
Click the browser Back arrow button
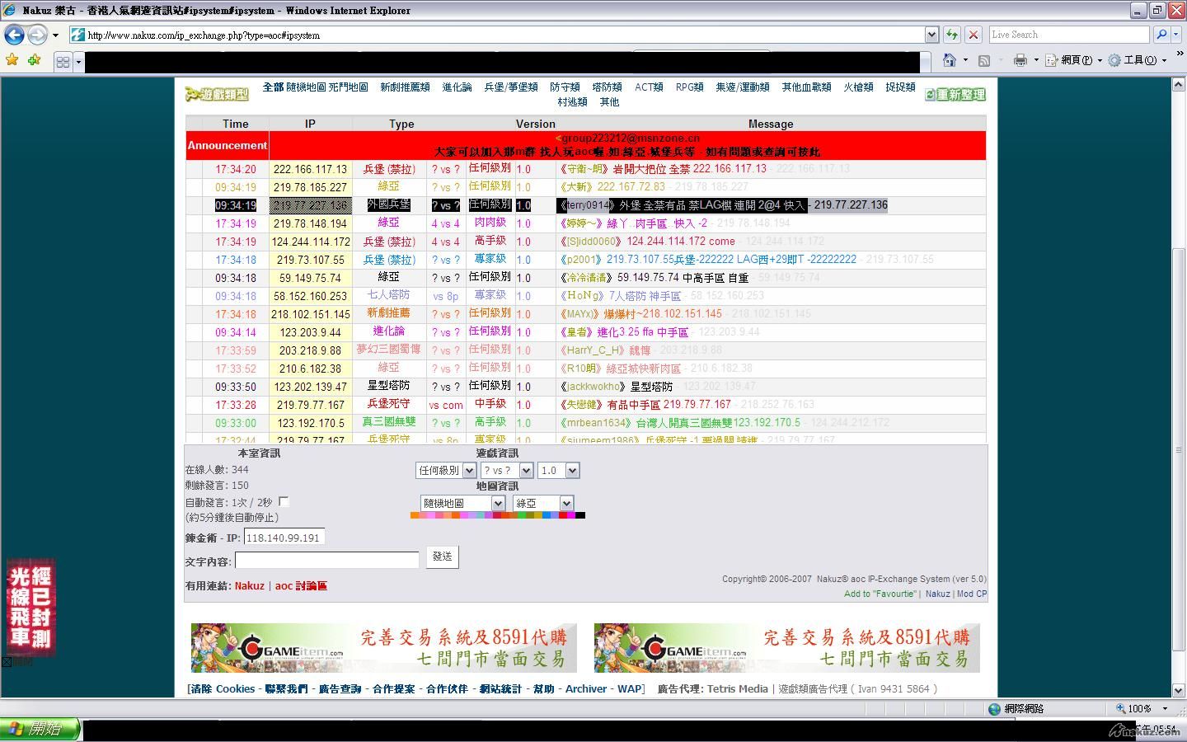(x=14, y=35)
